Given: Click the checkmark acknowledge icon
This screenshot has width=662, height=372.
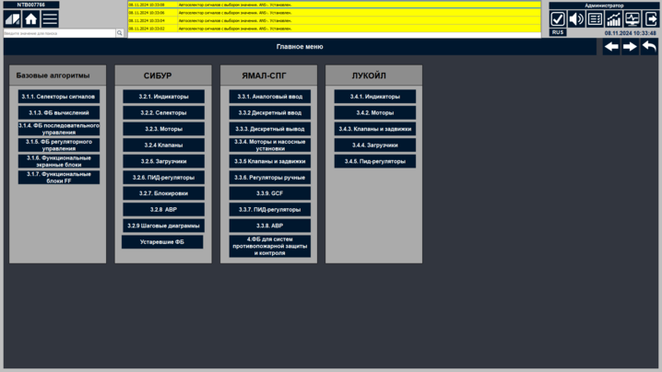Looking at the screenshot, I should [558, 19].
